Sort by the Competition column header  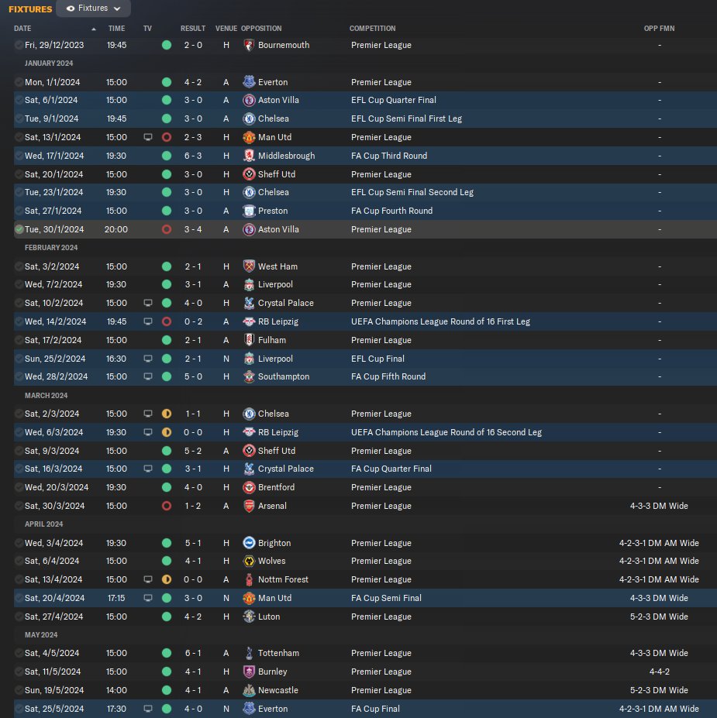[373, 29]
